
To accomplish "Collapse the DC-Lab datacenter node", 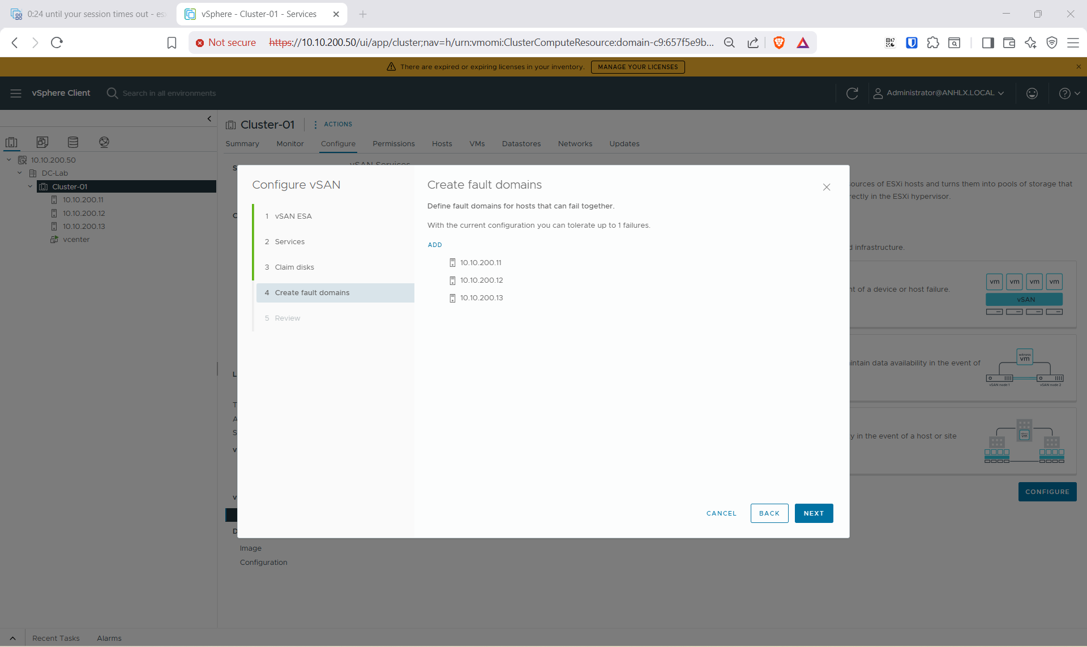I will [x=20, y=173].
